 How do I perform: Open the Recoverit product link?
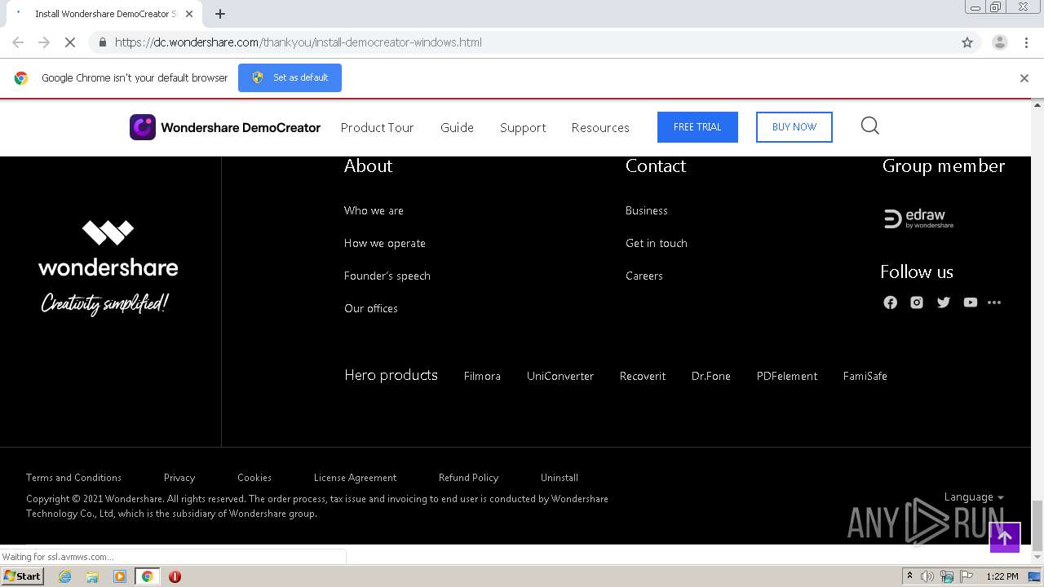click(643, 376)
